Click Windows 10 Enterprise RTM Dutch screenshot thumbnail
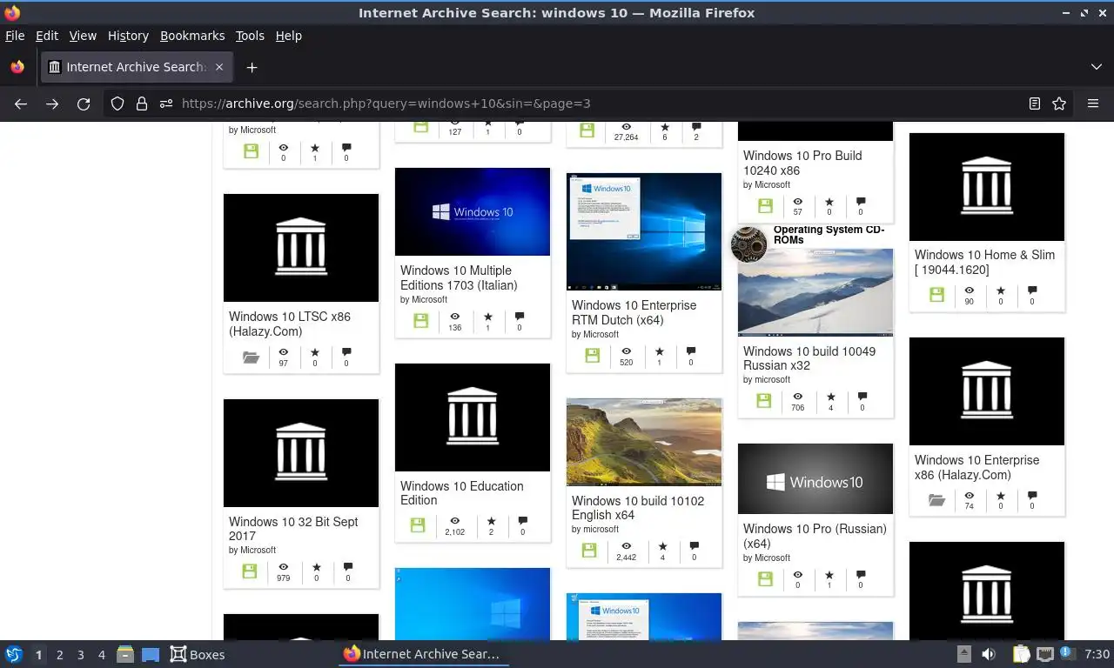Viewport: 1114px width, 668px height. pos(644,231)
